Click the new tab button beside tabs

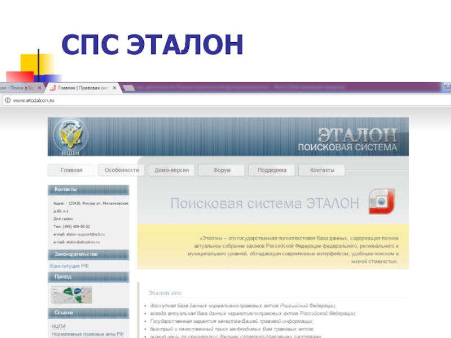pos(129,88)
